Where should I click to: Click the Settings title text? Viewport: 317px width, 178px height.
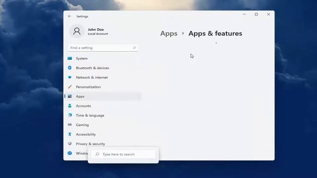(82, 16)
